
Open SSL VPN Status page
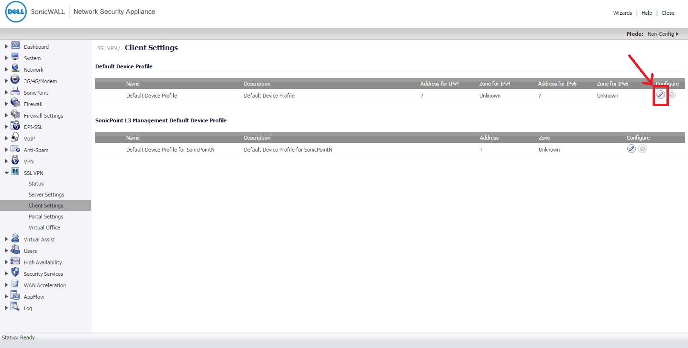pyautogui.click(x=36, y=184)
